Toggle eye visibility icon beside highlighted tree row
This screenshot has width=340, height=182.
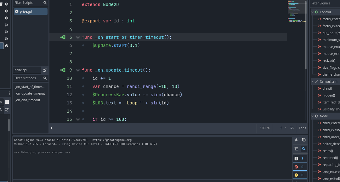(x=7, y=46)
